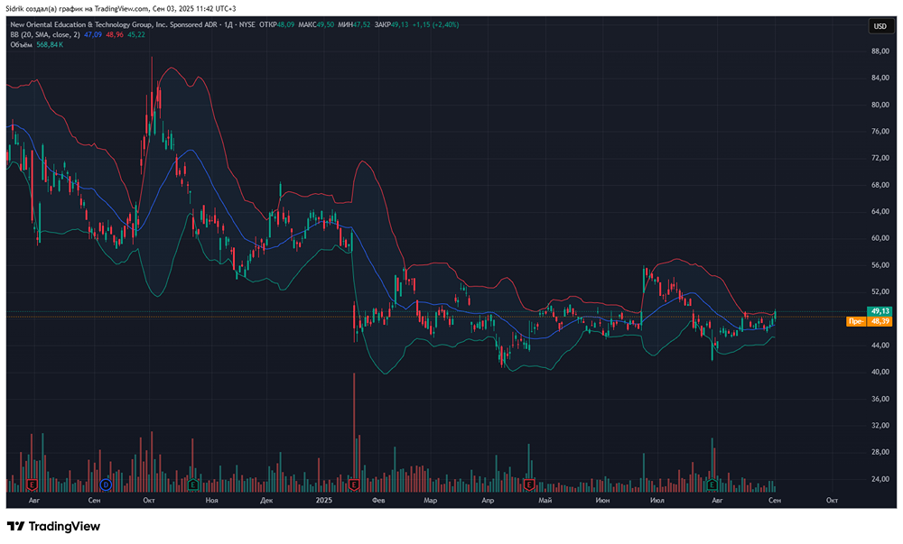
Task: Click the Фев label on time axis
Action: pos(378,501)
